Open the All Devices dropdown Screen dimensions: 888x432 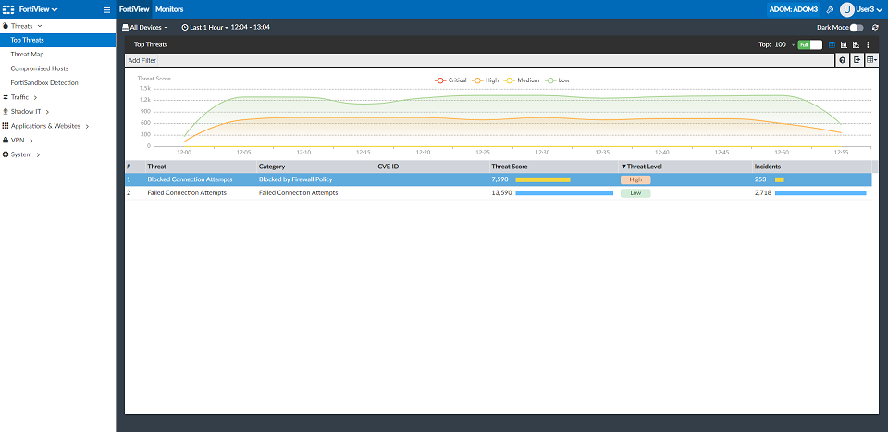point(146,28)
